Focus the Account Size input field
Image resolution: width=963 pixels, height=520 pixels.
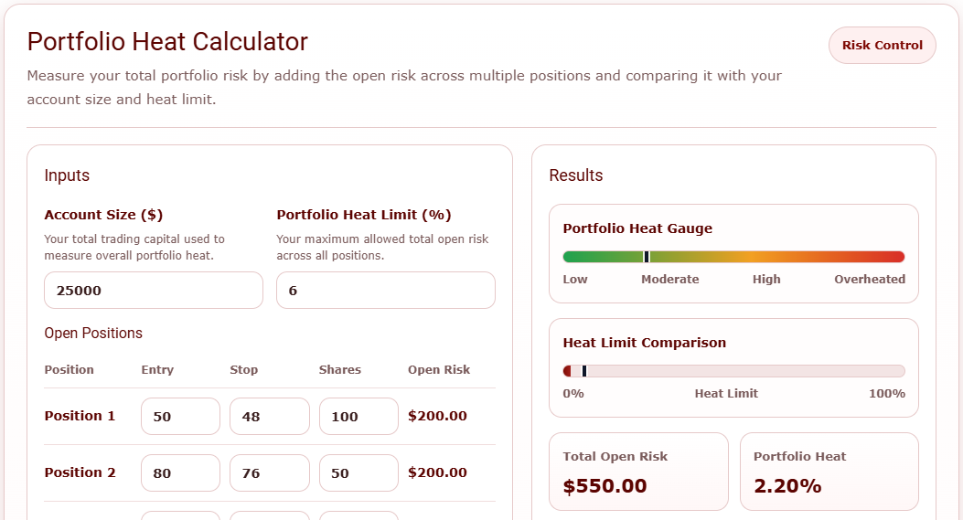pos(154,291)
